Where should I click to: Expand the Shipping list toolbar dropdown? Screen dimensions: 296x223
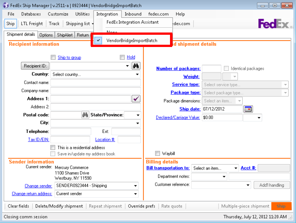click(x=93, y=24)
